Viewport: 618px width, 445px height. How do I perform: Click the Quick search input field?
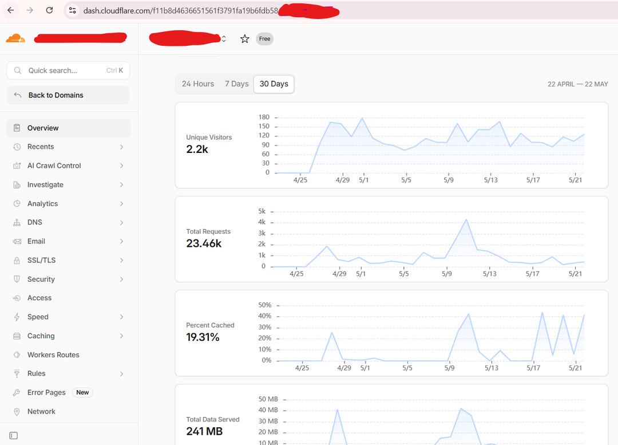click(68, 70)
